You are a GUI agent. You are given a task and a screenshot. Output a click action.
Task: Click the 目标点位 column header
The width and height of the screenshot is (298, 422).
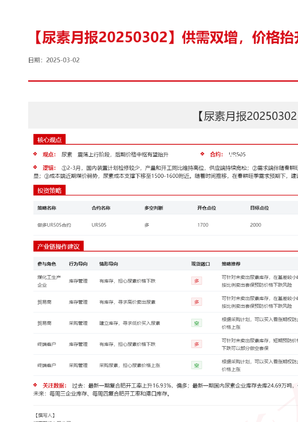point(260,208)
